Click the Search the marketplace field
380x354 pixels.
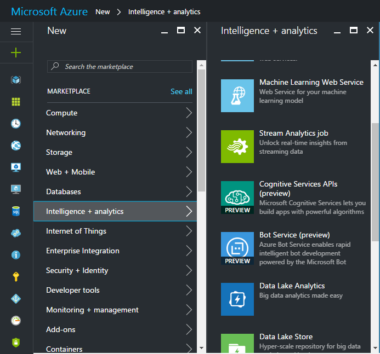(120, 67)
